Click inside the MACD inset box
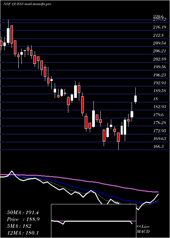 coord(93,221)
